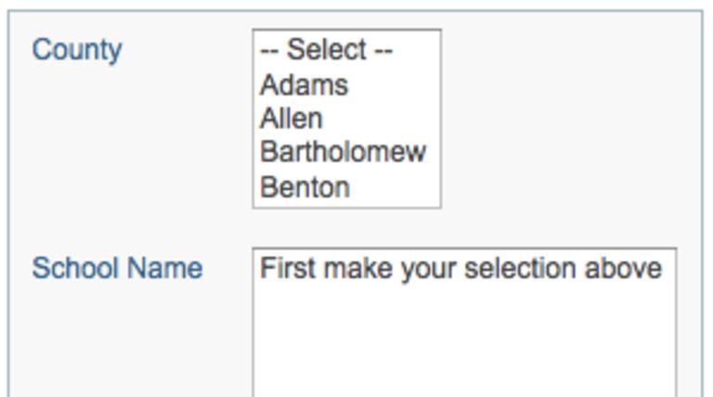Viewport: 713px width, 397px height.
Task: Click the "-- Select --" County placeholder option
Action: point(326,50)
